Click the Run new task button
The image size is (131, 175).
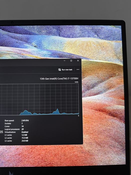pos(65,70)
